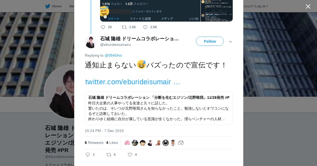This screenshot has height=166, width=317.
Task: Retweet the parent tweet showing 1.5K
Action: tap(124, 27)
